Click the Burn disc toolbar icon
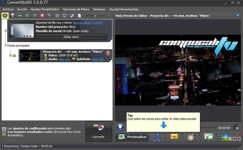 point(72,16)
